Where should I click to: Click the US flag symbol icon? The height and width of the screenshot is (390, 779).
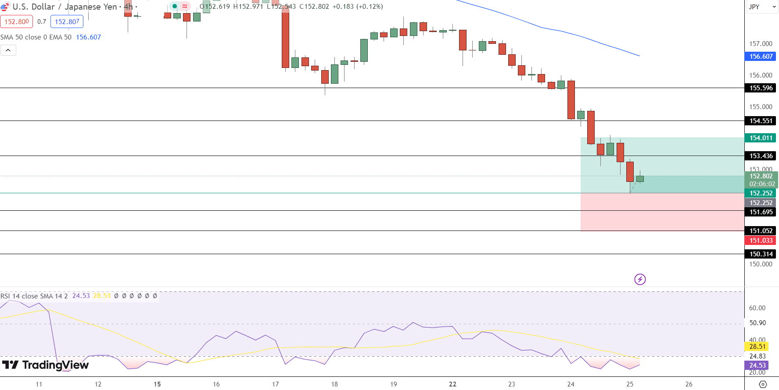click(5, 7)
